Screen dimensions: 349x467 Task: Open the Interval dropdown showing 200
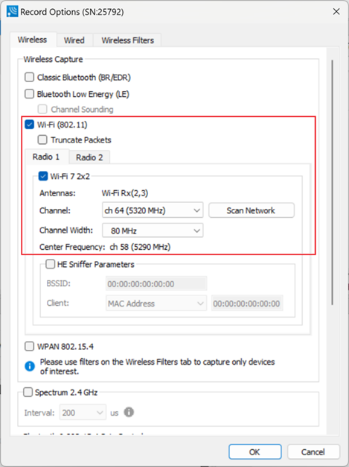pos(83,413)
